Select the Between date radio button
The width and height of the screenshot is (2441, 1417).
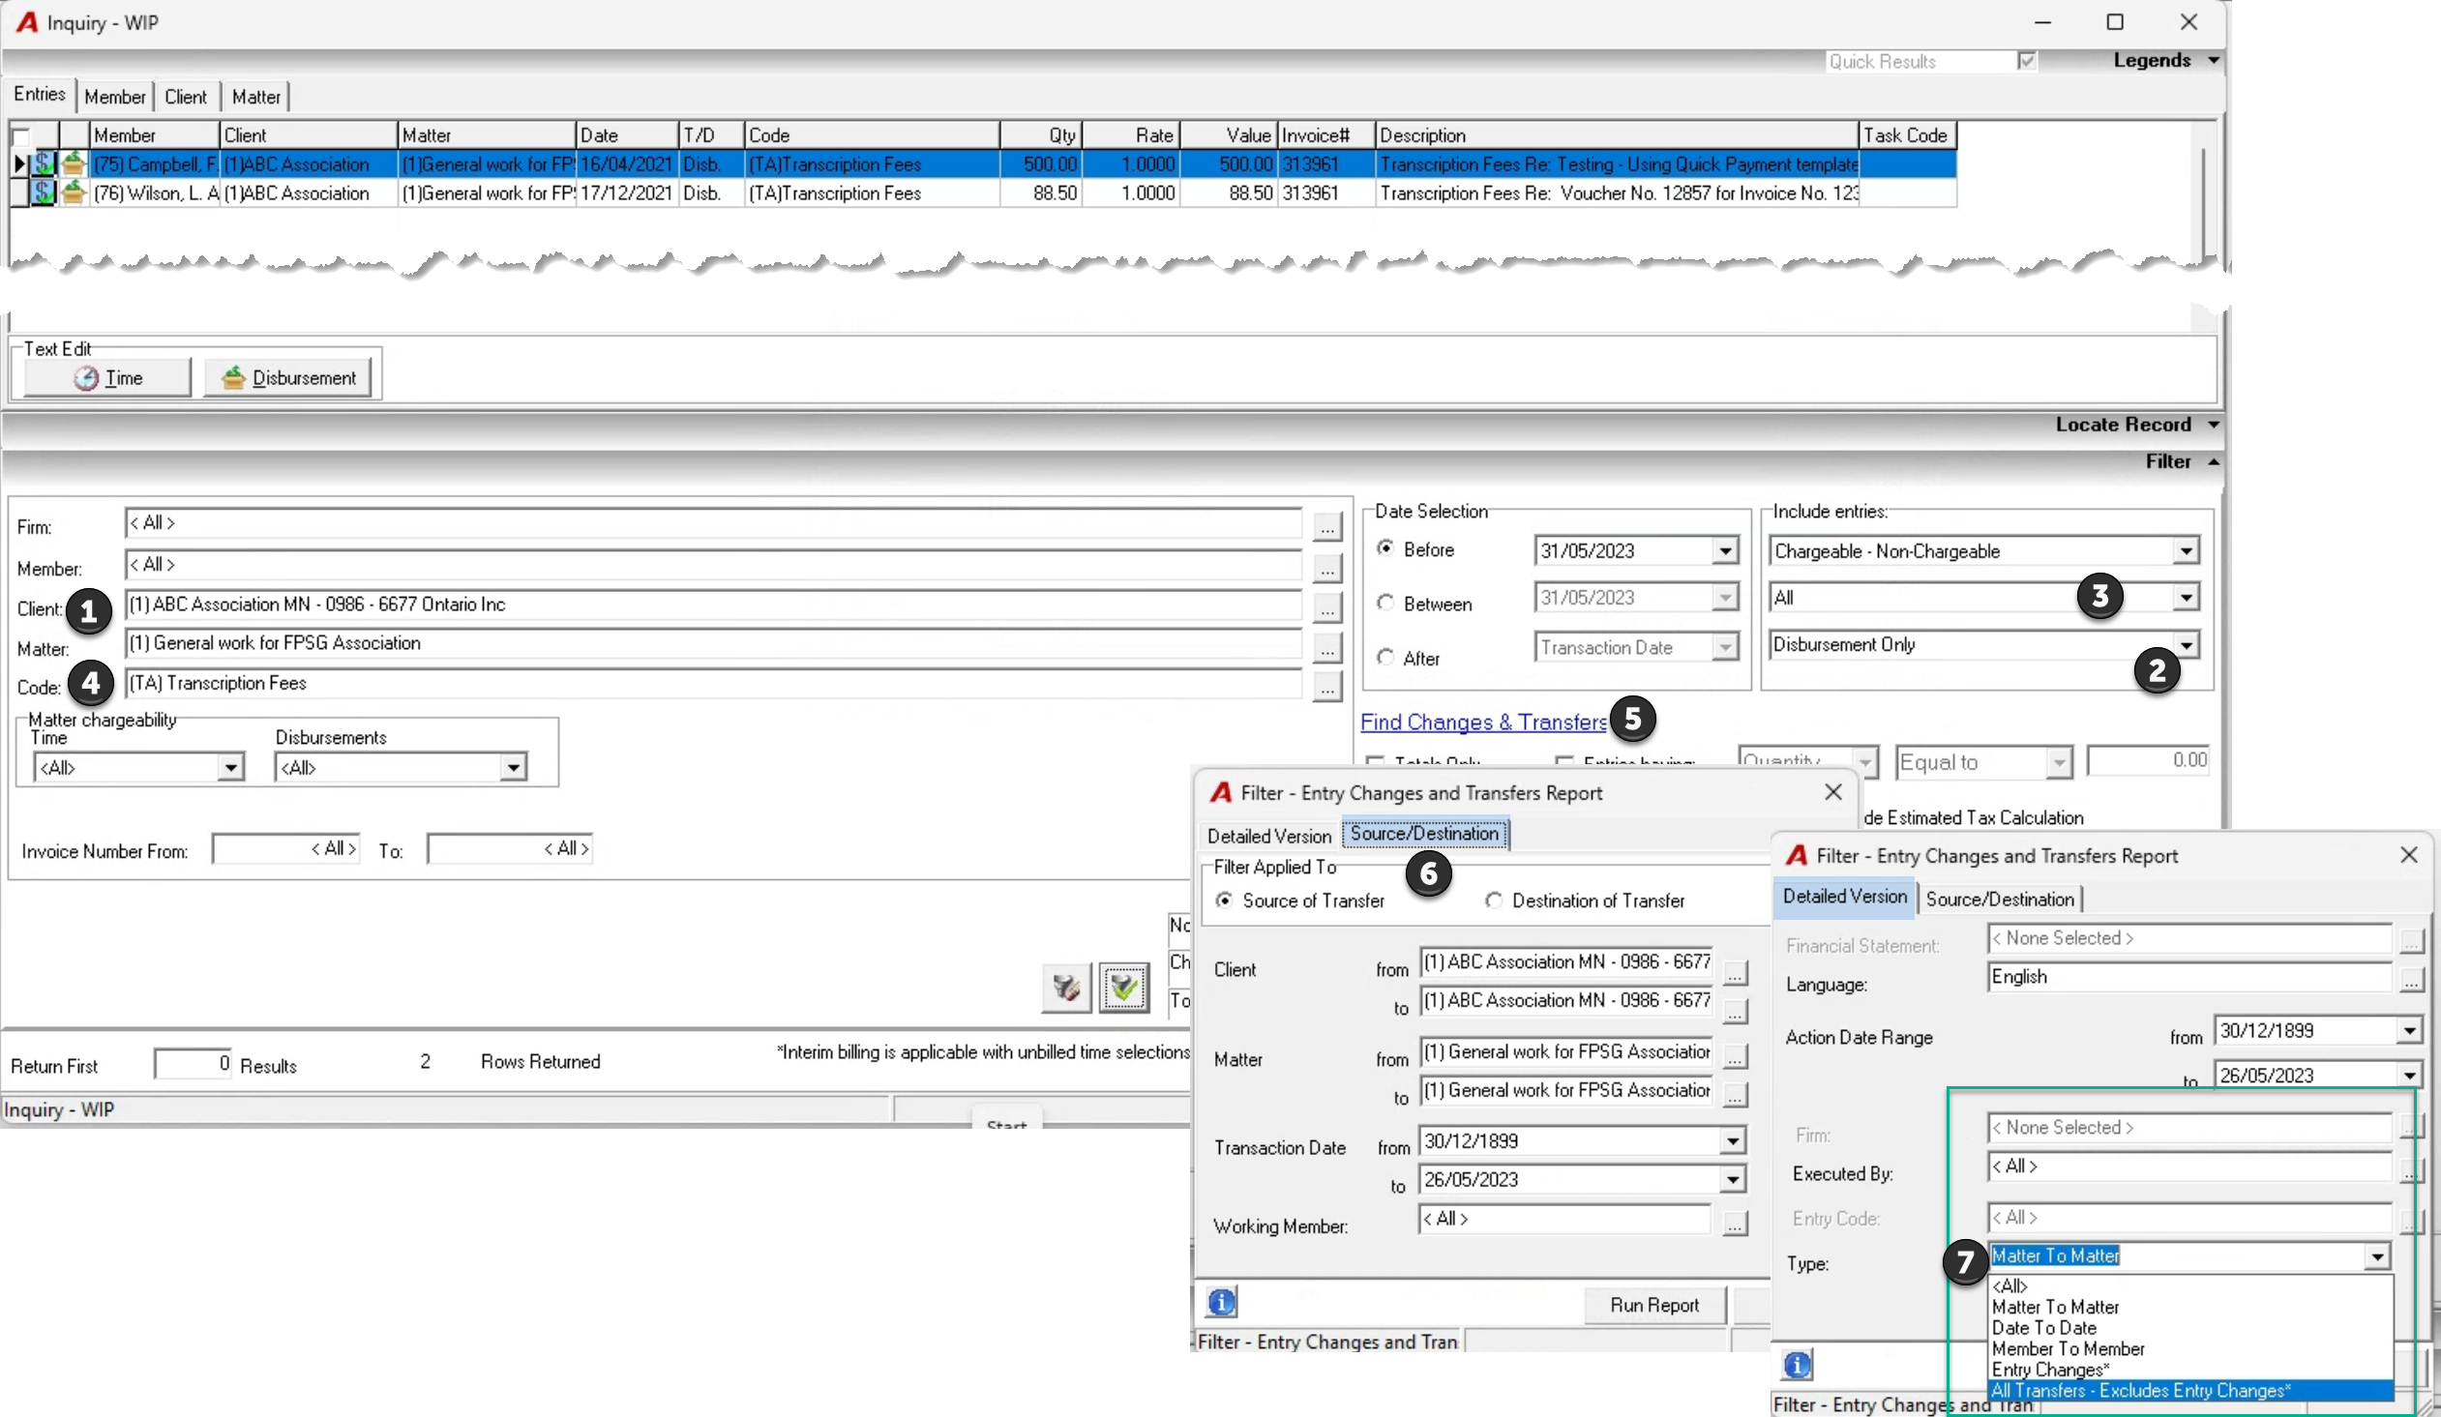(x=1385, y=603)
